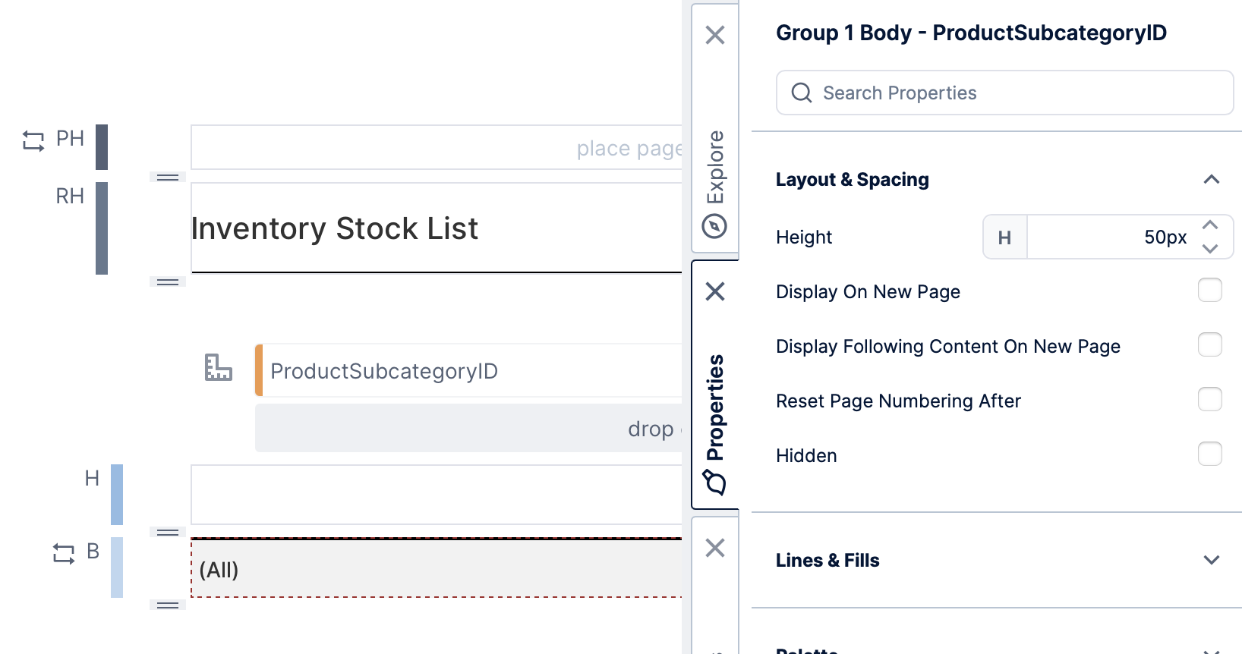
Task: Click the repeat icon beside B band
Action: (64, 553)
